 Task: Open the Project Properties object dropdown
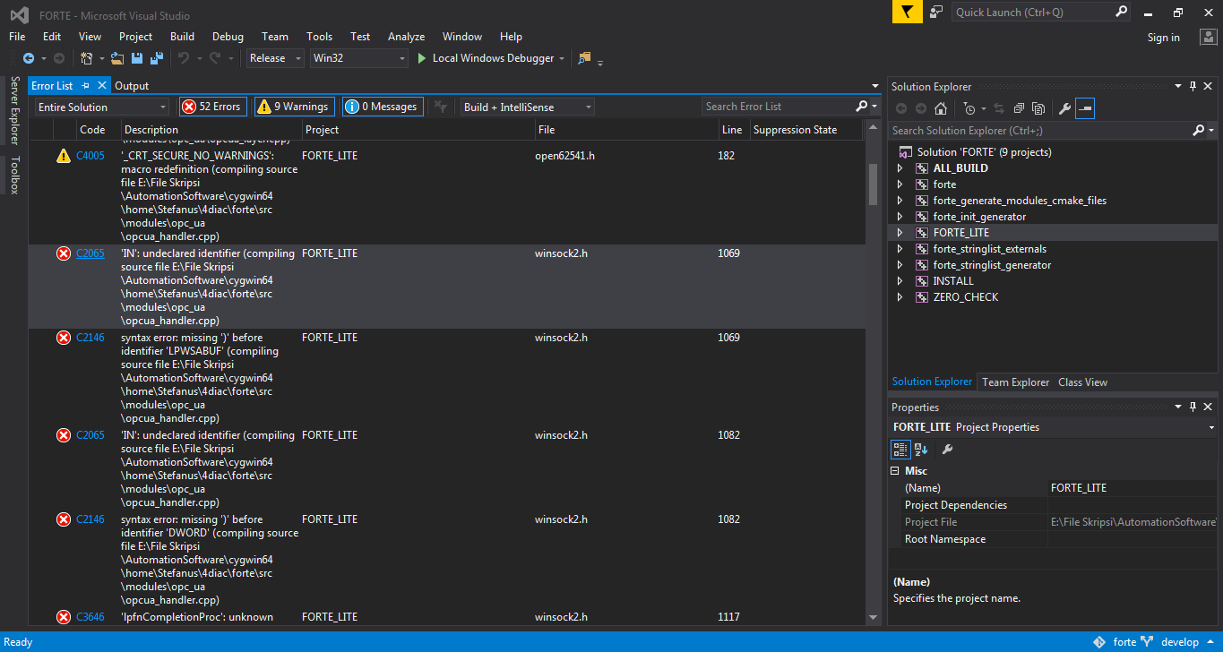(1212, 428)
